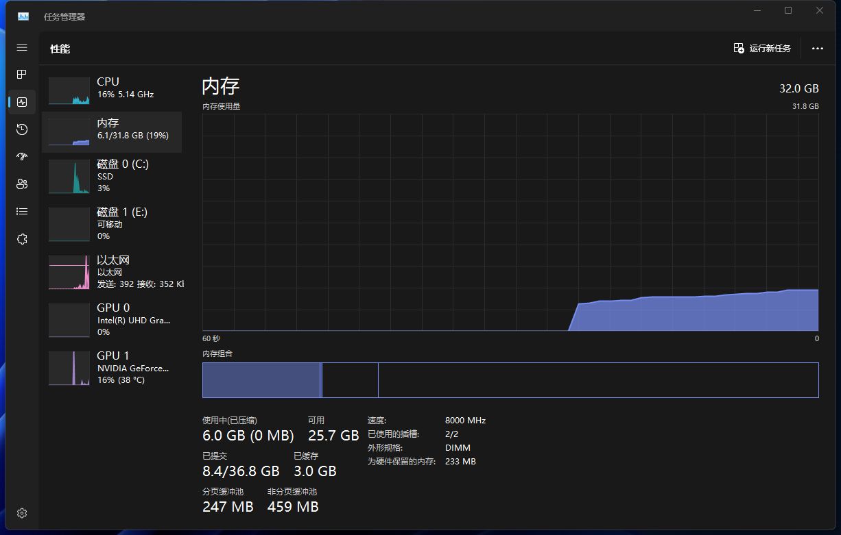
Task: Select the 磁盘 0 (C:) entry
Action: (x=112, y=176)
